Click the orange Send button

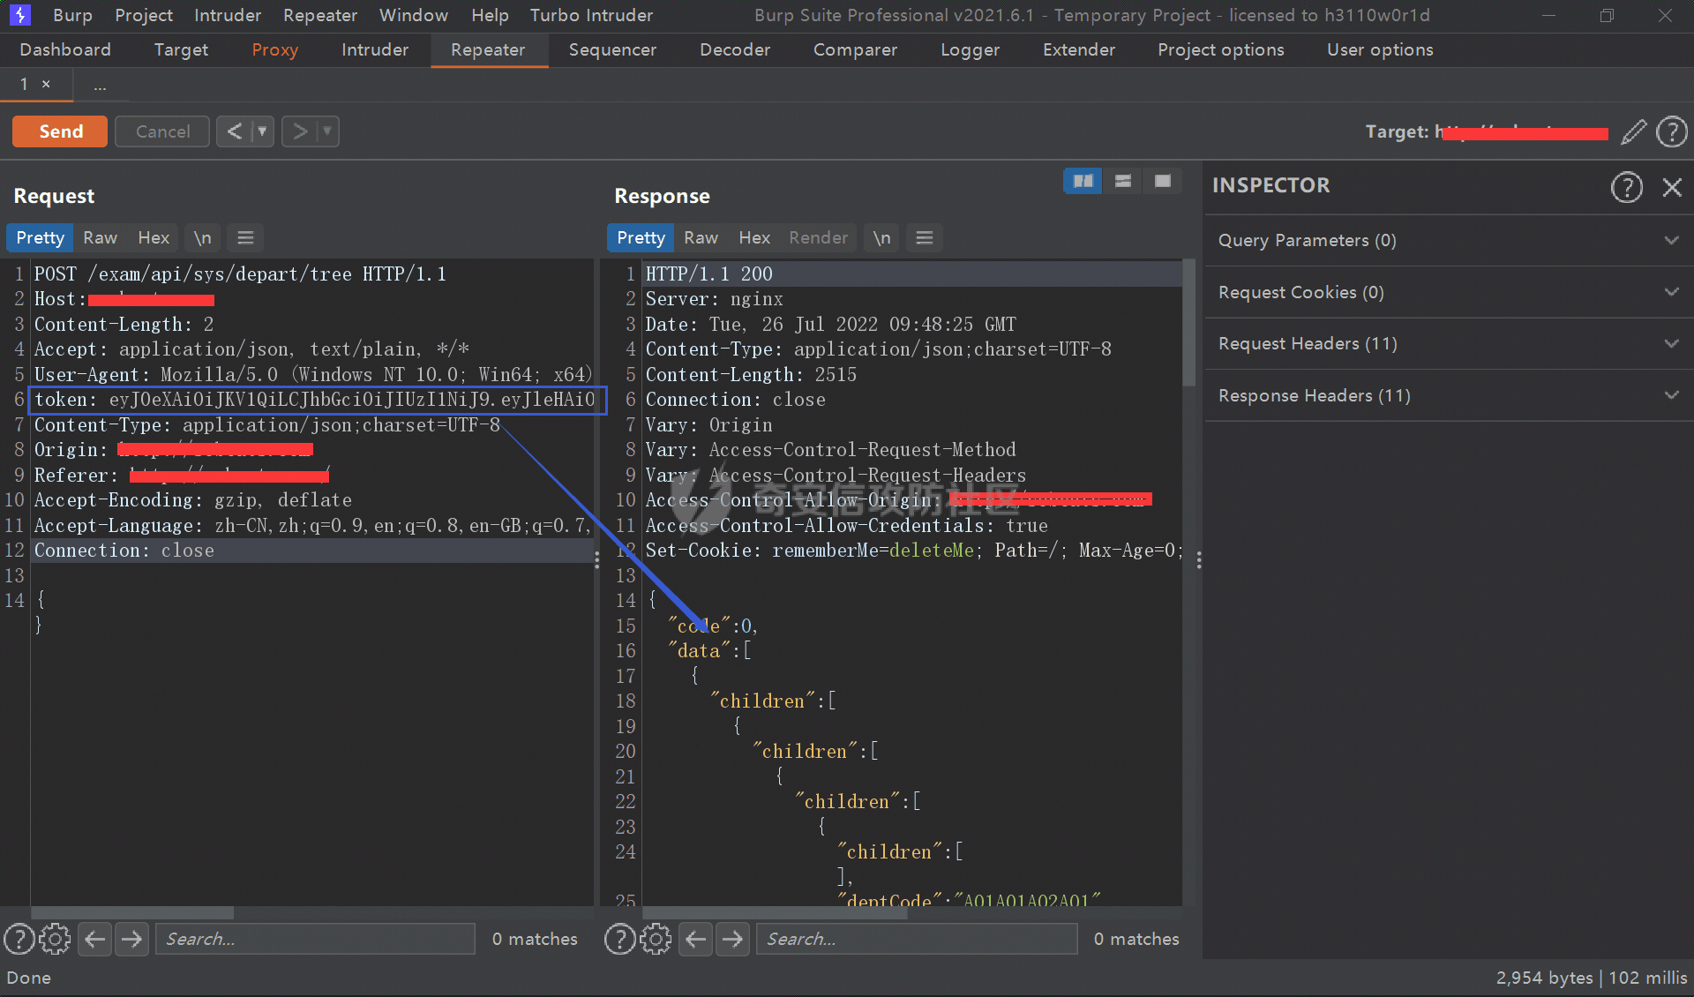tap(60, 131)
